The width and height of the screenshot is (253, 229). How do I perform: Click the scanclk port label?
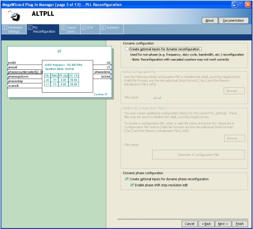(14, 86)
